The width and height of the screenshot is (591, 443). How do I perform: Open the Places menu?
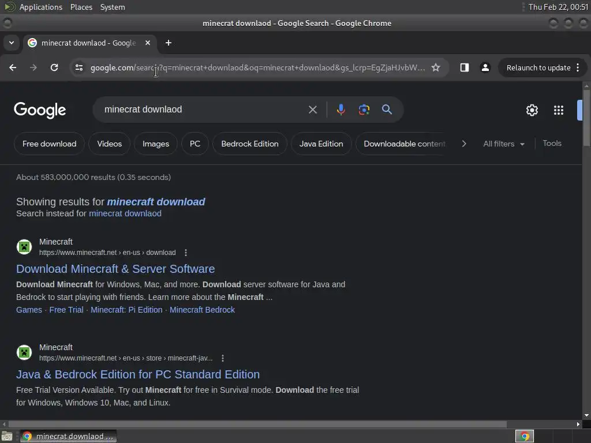coord(81,7)
